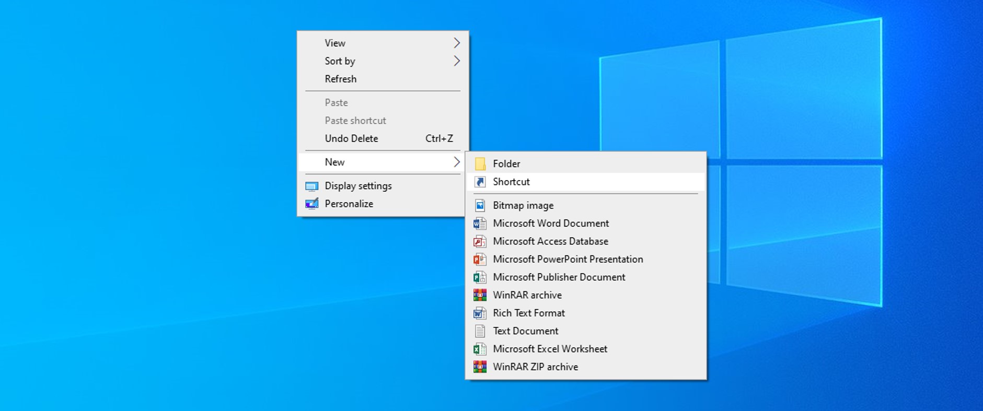Screen dimensions: 983x411
Task: Click the Microsoft Publisher Document icon
Action: (x=480, y=277)
